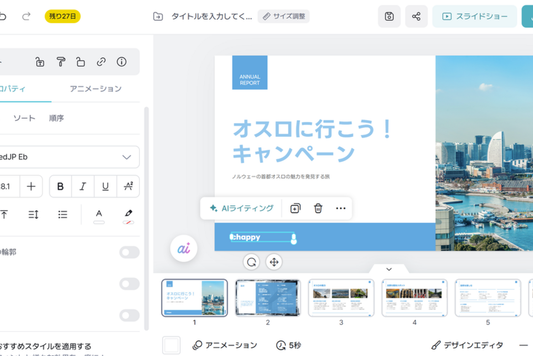This screenshot has height=356, width=533.
Task: Click the save icon button
Action: tap(389, 16)
